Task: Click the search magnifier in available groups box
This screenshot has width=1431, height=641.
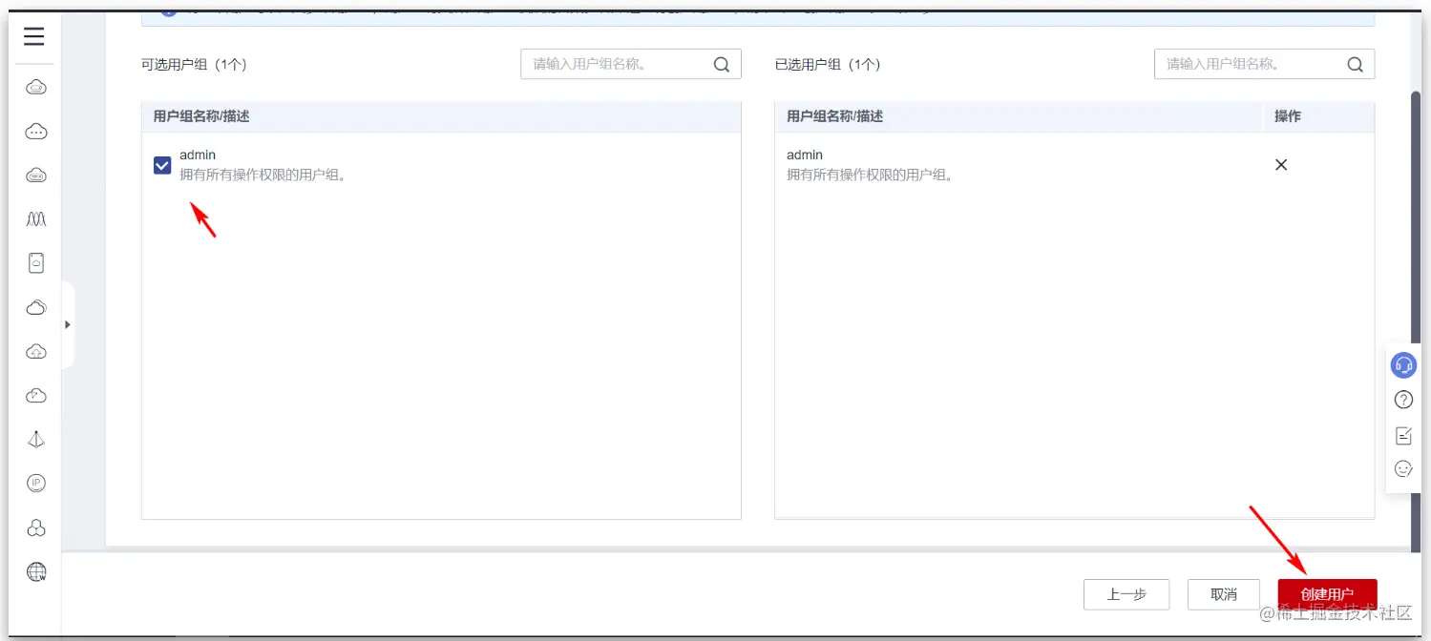Action: (x=721, y=64)
